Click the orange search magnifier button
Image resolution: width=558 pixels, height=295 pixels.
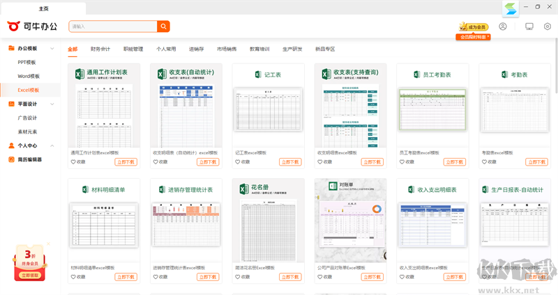163,26
